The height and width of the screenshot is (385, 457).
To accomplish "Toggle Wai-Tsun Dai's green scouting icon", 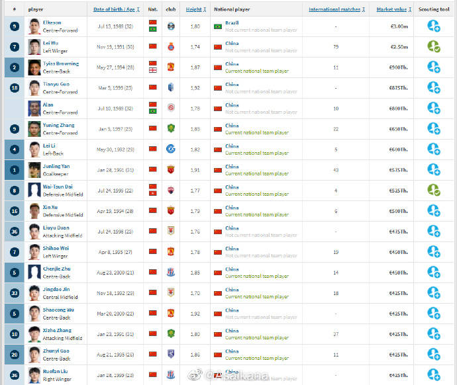I will (x=434, y=190).
